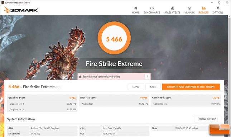Click the 5 466 Fire Strike Extreme result heading

[35, 87]
